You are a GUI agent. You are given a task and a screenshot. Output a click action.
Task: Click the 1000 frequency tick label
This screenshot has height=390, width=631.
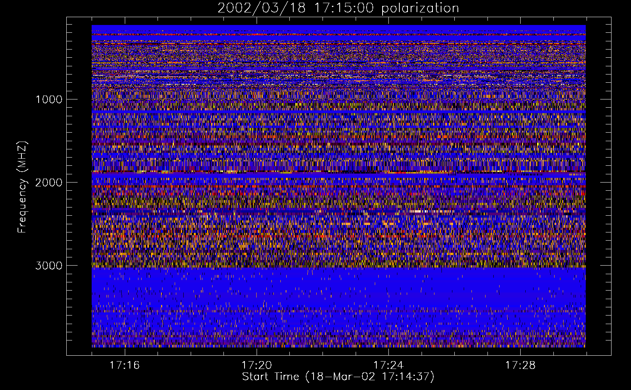[49, 99]
